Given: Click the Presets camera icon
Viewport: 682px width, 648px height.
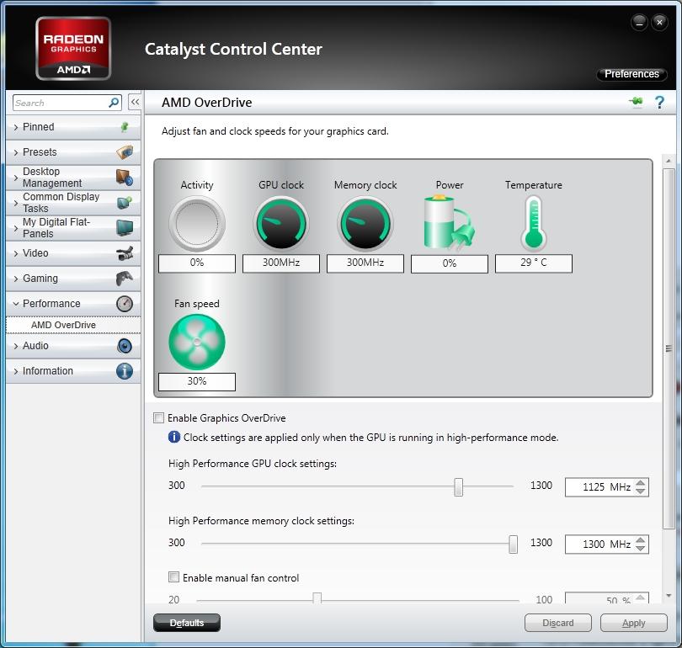Looking at the screenshot, I should click(x=125, y=152).
